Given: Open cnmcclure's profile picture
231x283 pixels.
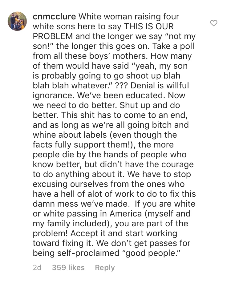Looking at the screenshot, I should coord(17,21).
